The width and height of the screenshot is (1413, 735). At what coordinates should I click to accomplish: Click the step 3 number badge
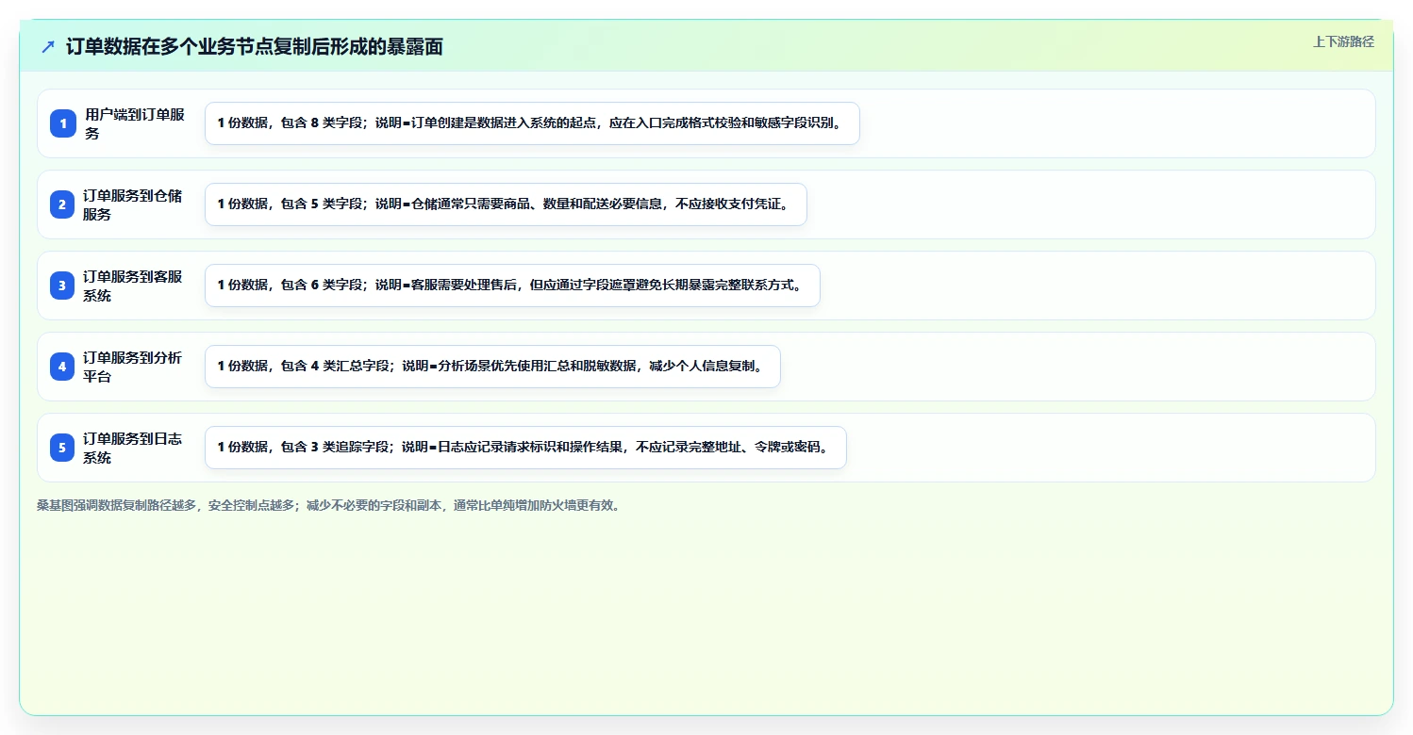62,286
